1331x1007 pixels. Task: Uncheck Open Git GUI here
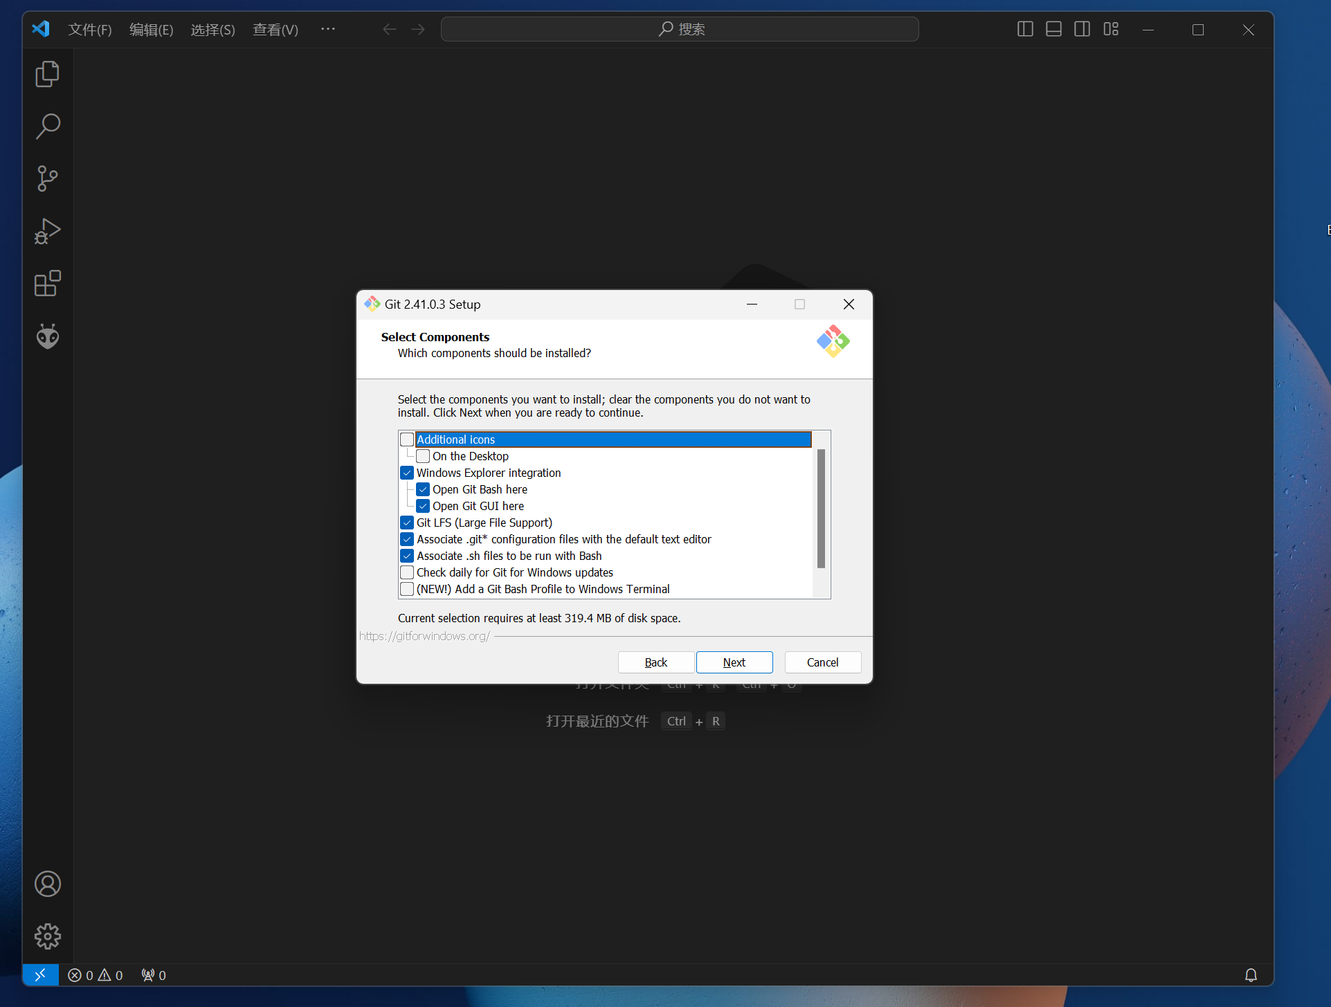(423, 506)
